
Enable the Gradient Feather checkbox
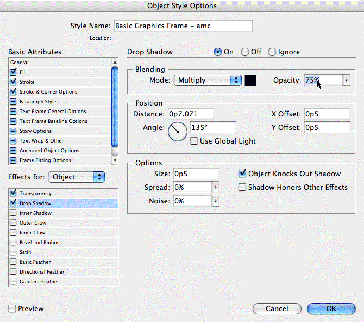[13, 282]
